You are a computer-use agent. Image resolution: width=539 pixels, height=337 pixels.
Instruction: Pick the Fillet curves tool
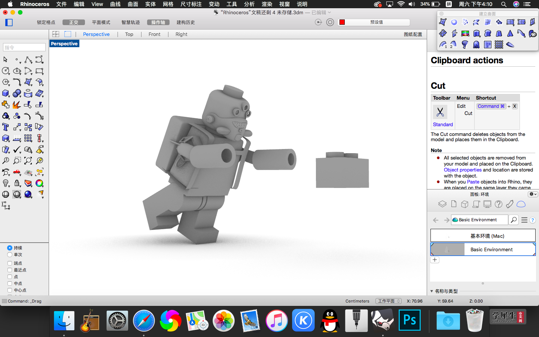point(17,82)
